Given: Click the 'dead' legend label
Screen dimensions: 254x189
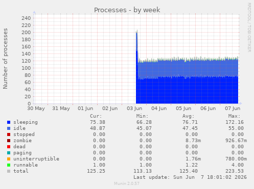Looking at the screenshot, I should (19, 147).
